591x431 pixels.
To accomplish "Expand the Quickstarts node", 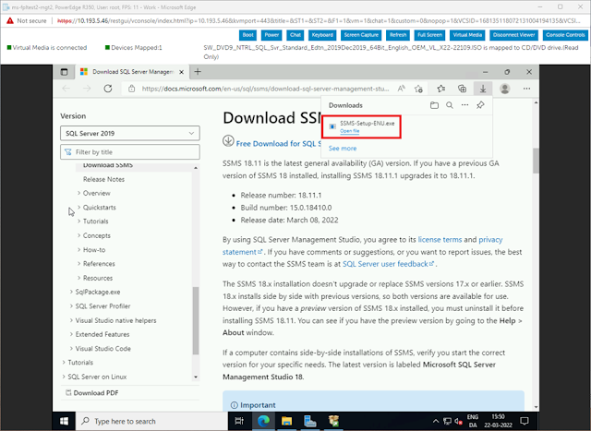I will click(x=78, y=208).
